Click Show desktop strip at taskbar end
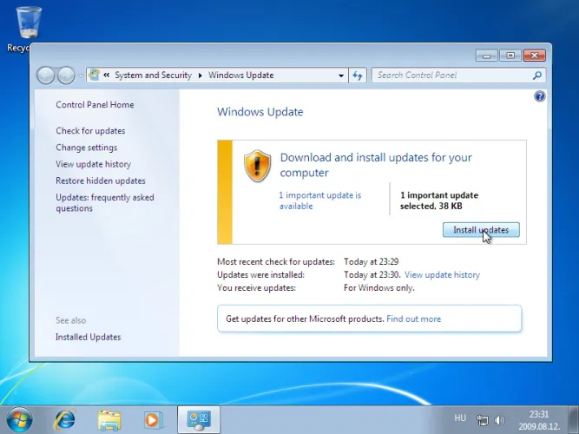 (x=574, y=420)
